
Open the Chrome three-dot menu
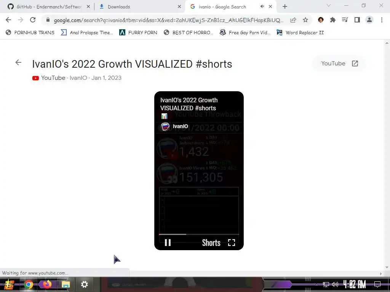382,20
